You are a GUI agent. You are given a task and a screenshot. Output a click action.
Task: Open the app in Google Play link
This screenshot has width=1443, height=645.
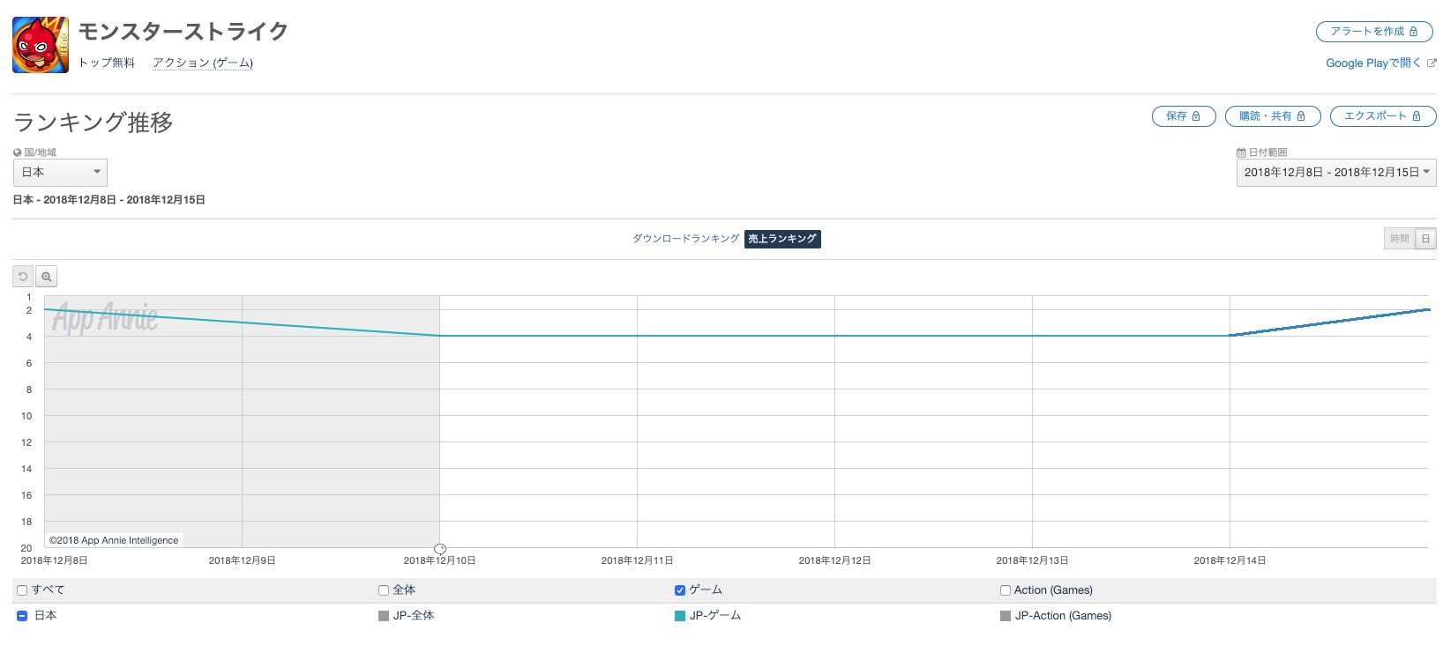[1373, 63]
